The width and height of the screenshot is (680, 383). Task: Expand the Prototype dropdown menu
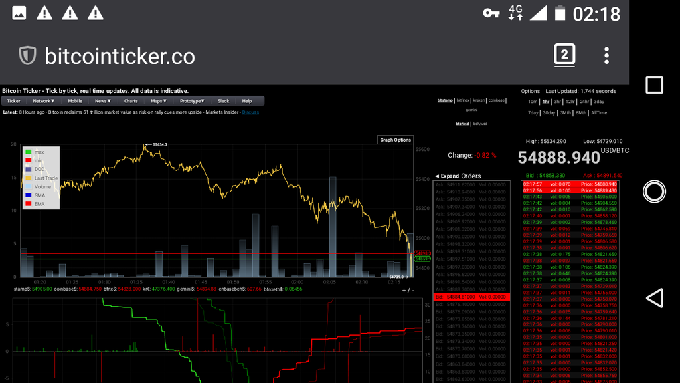coord(192,101)
